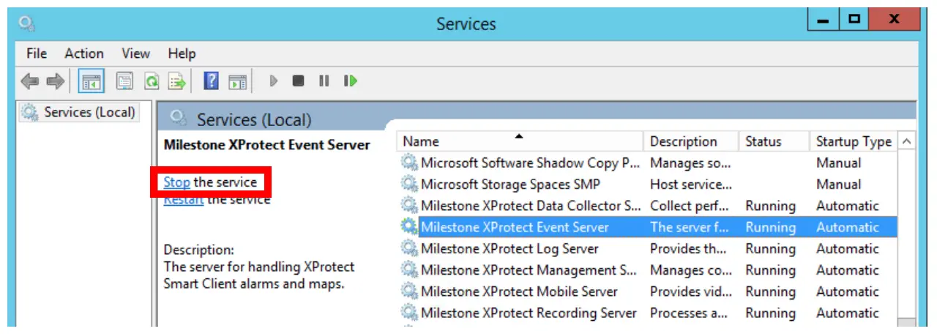Open Help via the blue question-mark icon
This screenshot has height=334, width=937.
pyautogui.click(x=211, y=81)
